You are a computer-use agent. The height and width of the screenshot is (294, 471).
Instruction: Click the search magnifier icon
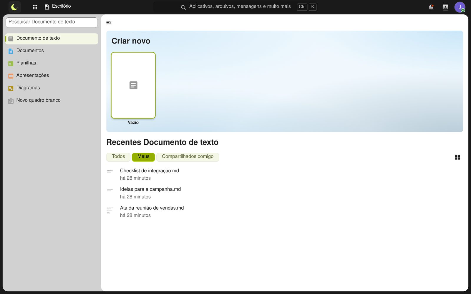[183, 7]
